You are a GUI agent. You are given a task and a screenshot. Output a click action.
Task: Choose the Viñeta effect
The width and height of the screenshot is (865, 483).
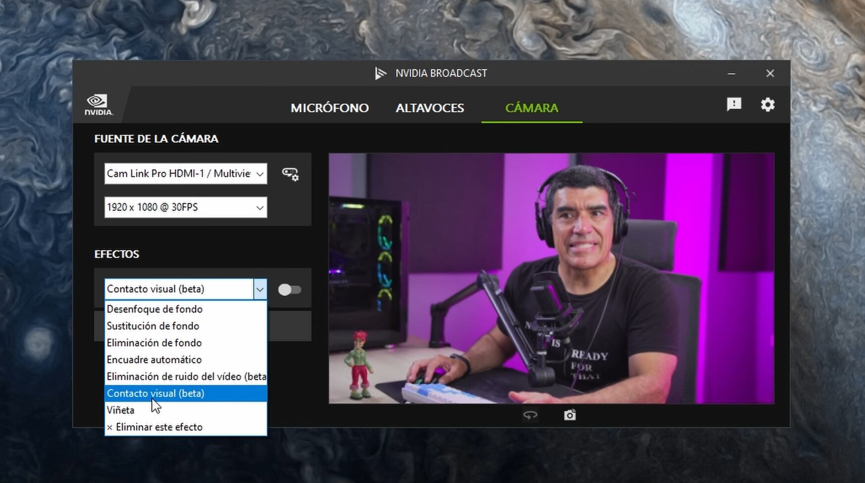pyautogui.click(x=186, y=410)
